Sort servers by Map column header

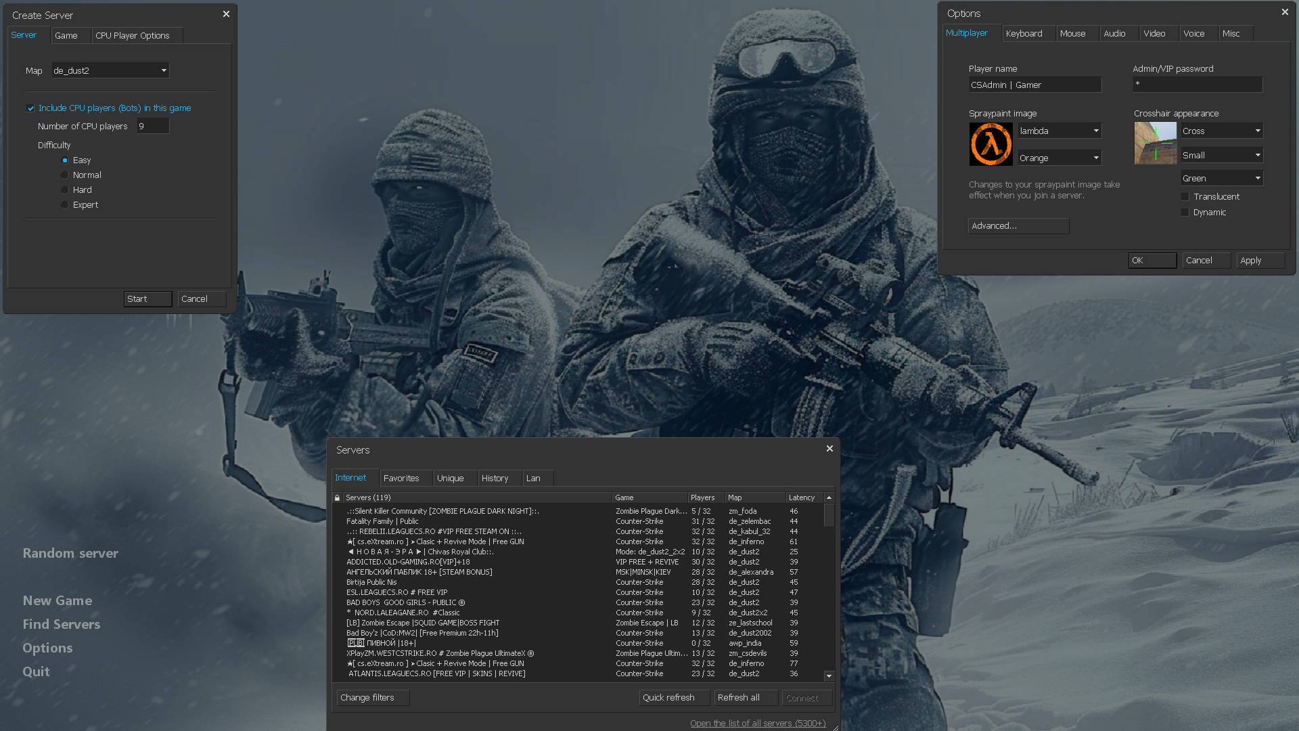(x=755, y=497)
